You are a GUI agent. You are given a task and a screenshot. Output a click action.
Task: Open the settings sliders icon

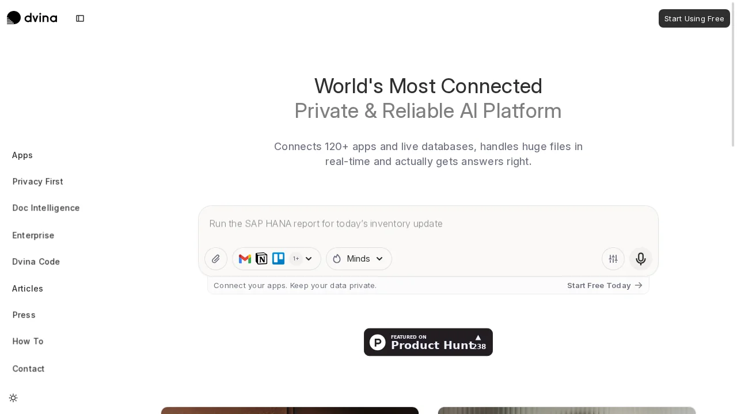tap(613, 259)
